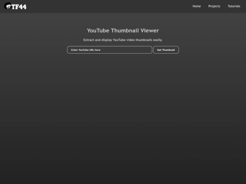
Task: Click the Extract and display YouTube subtitle text
Action: point(123,40)
